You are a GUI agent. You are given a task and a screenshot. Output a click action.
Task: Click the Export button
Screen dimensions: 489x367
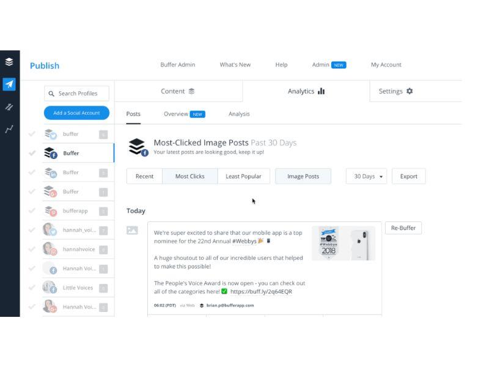[x=408, y=176]
